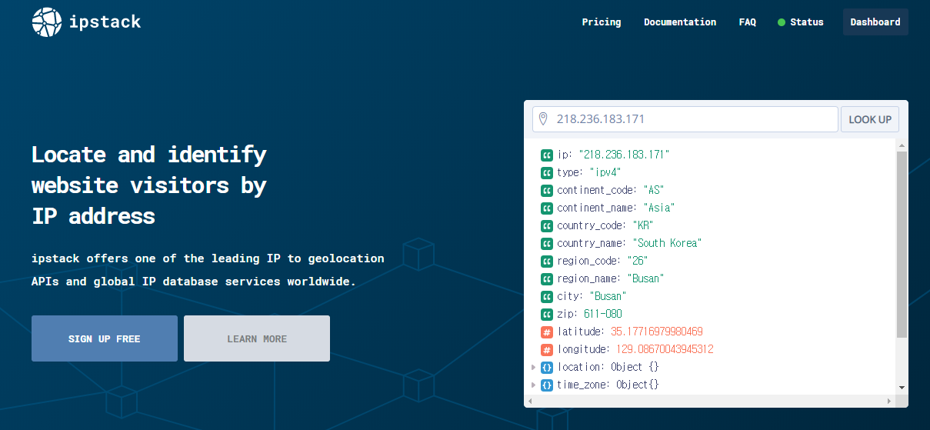Click the green status indicator dot
The image size is (930, 430).
click(x=782, y=22)
